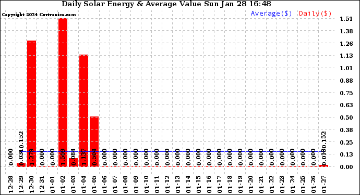Select the red bar for 01-05
The height and width of the screenshot is (195, 360).
coord(94,141)
